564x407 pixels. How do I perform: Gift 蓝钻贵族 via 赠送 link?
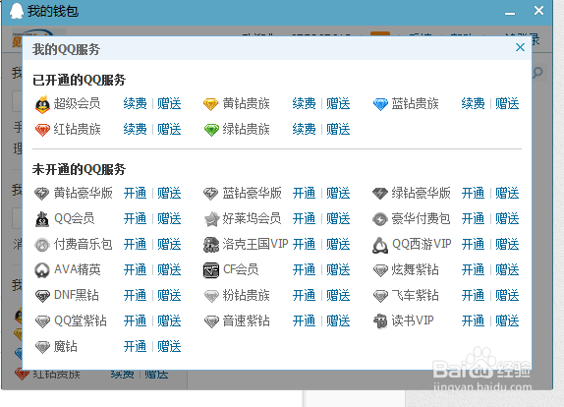[x=507, y=103]
